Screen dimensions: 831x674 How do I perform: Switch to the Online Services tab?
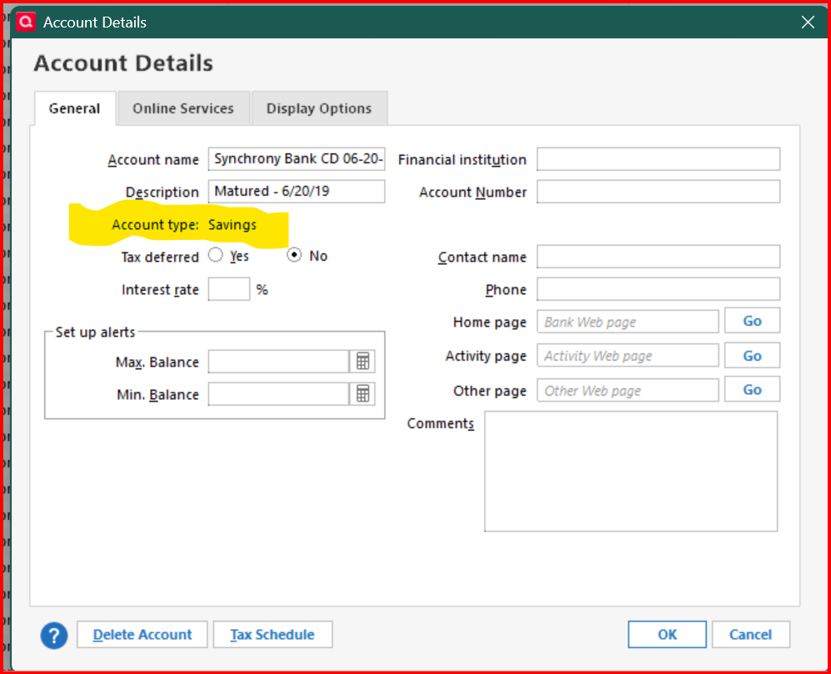tap(183, 108)
